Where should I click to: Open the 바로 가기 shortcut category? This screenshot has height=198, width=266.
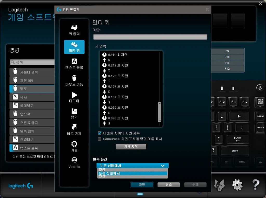click(x=74, y=130)
